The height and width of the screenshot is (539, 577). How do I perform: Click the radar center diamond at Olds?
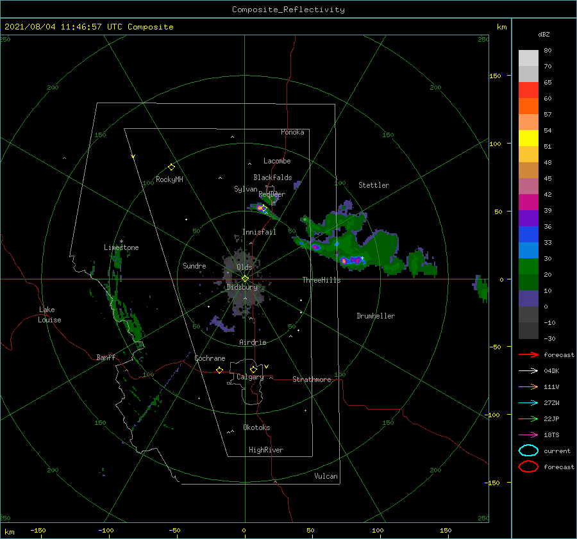(x=245, y=279)
